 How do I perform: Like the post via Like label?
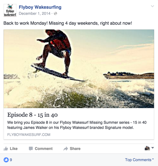point(14,149)
